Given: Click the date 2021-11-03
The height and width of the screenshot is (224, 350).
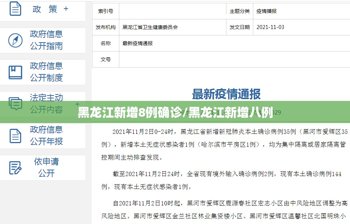Looking at the screenshot, I should pyautogui.click(x=270, y=27).
